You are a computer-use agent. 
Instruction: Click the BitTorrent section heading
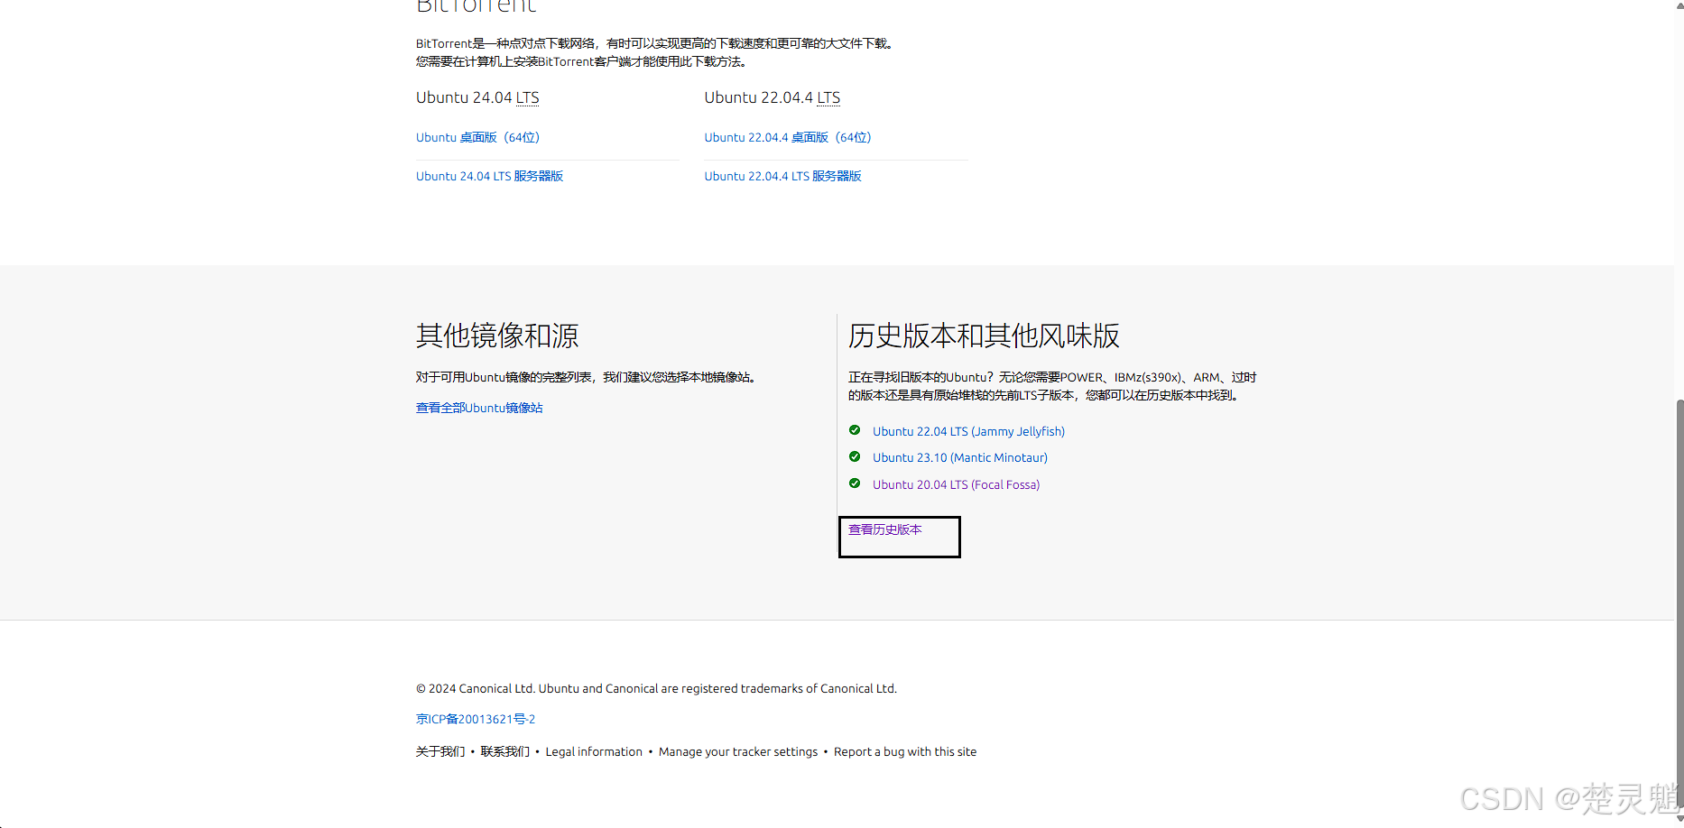[477, 6]
